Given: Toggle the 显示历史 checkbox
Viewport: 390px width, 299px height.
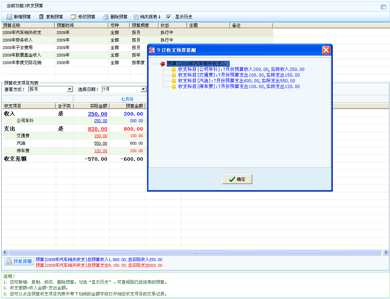Looking at the screenshot, I should pyautogui.click(x=169, y=17).
